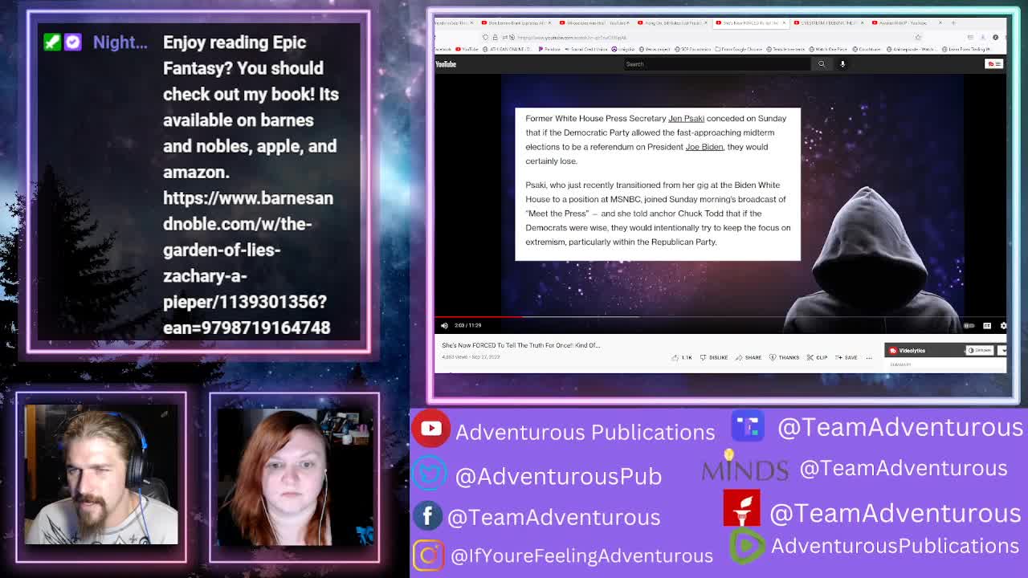Click THANKS button below the video

pyautogui.click(x=784, y=357)
